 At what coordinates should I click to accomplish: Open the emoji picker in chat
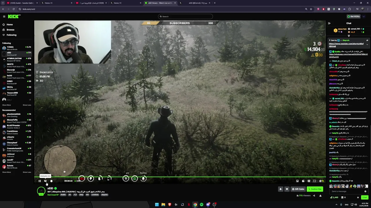365,191
